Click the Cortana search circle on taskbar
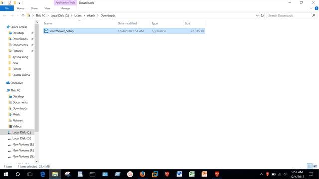The height and width of the screenshot is (179, 319). pos(18,174)
